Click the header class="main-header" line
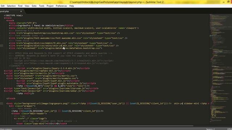Viewport: 232px width, 130px height. 29,113
